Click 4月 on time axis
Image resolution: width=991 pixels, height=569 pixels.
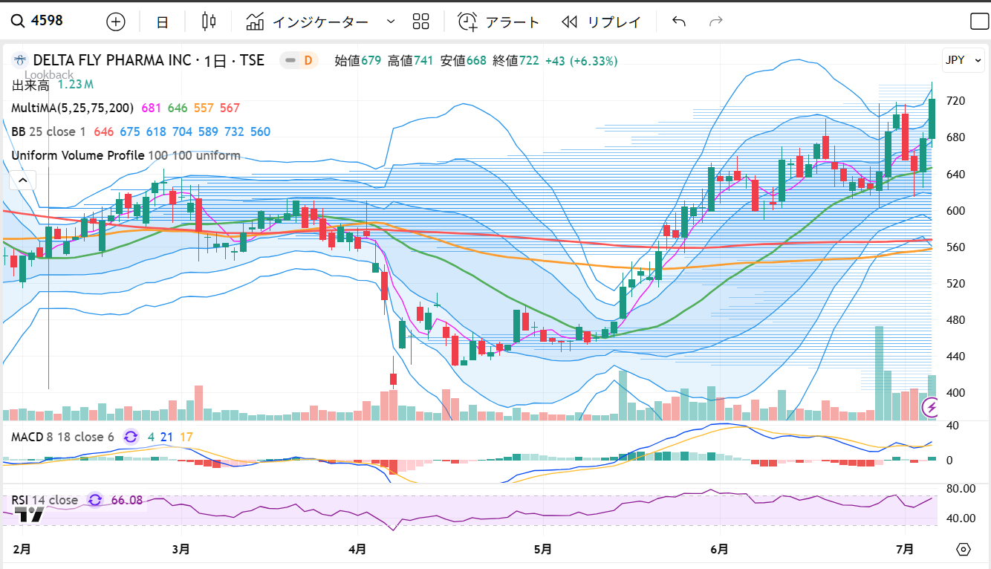[x=357, y=550]
